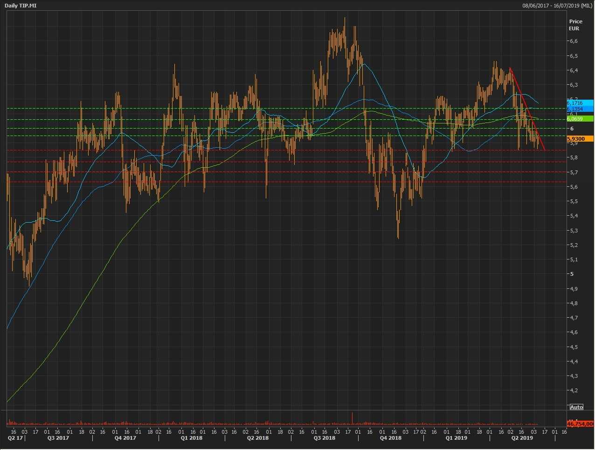The image size is (595, 450).
Task: Click the Price EUR axis header
Action: point(575,25)
